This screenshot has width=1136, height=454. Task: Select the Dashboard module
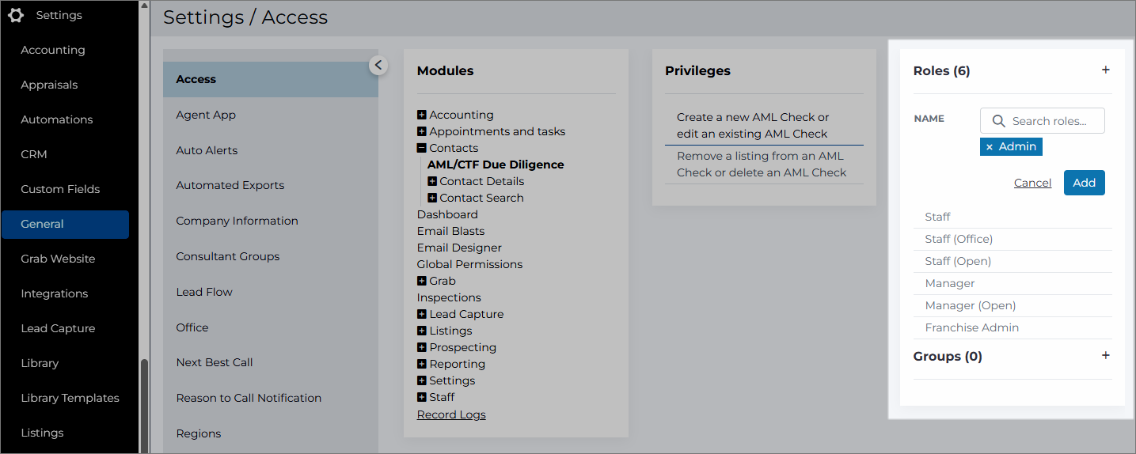click(447, 214)
